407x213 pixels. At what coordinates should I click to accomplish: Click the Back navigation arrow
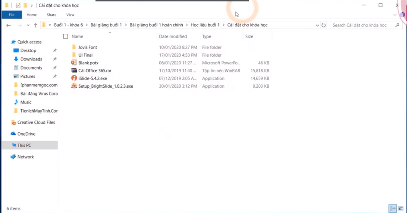coord(9,25)
